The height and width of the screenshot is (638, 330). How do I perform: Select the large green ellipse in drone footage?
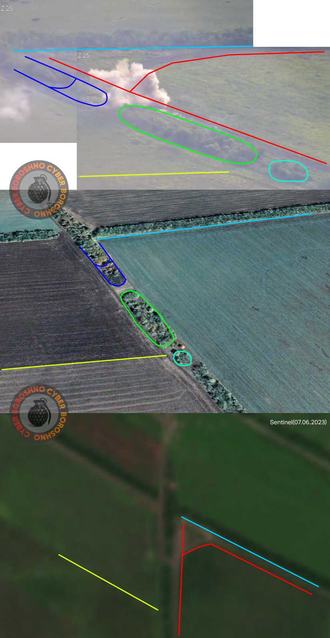[187, 134]
